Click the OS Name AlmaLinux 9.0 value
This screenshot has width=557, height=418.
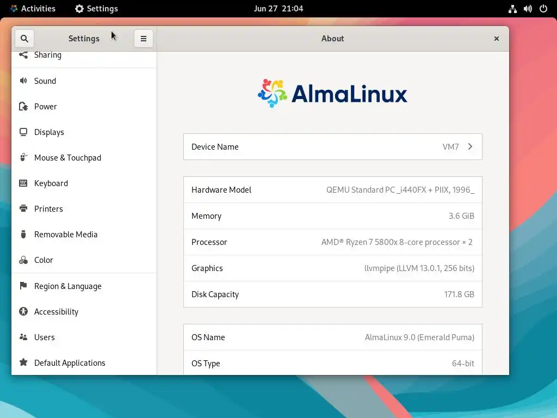419,337
